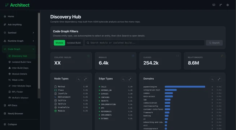Click the Isolated Builds stat card
This screenshot has width=236, height=130.
point(71,61)
